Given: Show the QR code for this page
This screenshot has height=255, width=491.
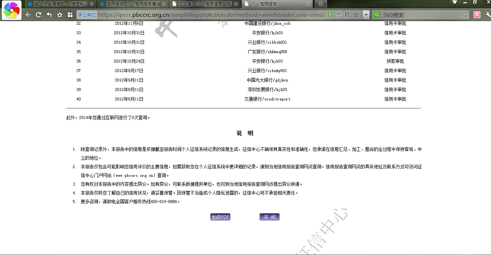Looking at the screenshot, I should click(x=339, y=15).
